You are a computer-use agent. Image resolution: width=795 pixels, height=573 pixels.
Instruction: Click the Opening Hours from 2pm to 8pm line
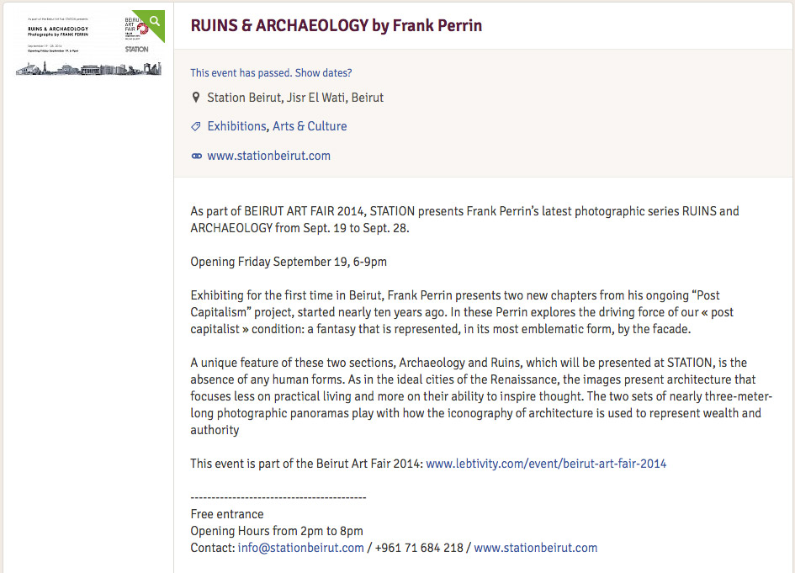click(277, 531)
